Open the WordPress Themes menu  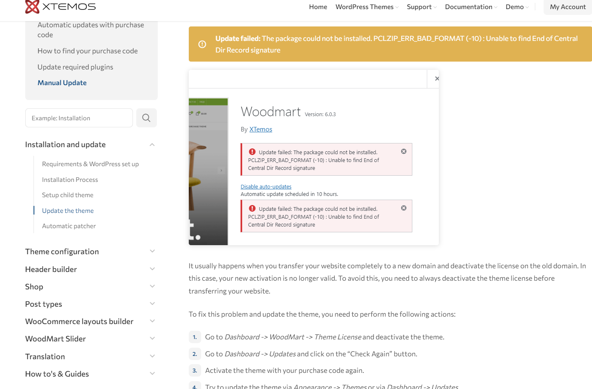point(367,7)
